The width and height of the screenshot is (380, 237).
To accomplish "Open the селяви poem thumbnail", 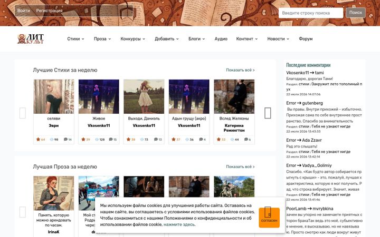I will 53,96.
